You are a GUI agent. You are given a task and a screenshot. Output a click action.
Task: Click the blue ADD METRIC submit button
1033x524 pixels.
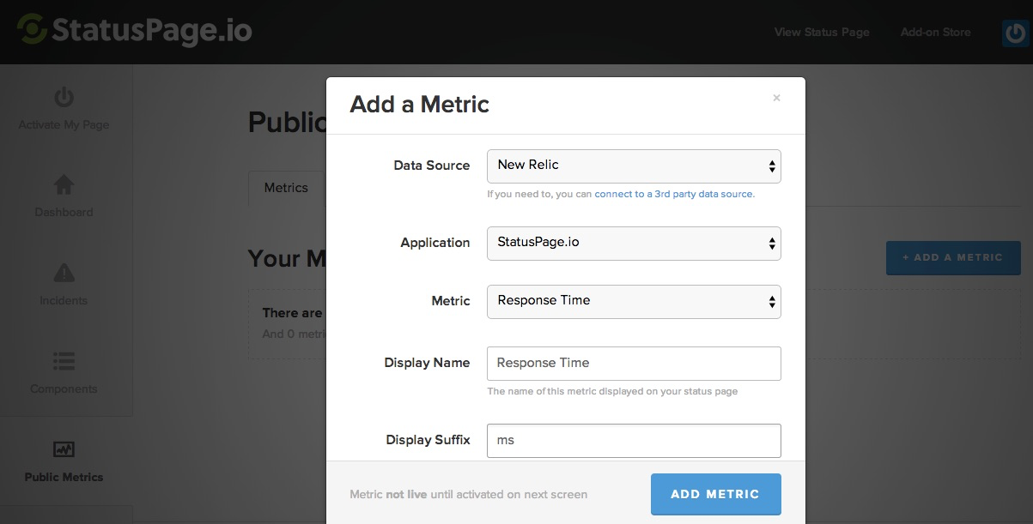715,494
